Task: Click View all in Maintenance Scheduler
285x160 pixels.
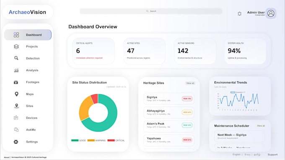Action: tap(261, 126)
